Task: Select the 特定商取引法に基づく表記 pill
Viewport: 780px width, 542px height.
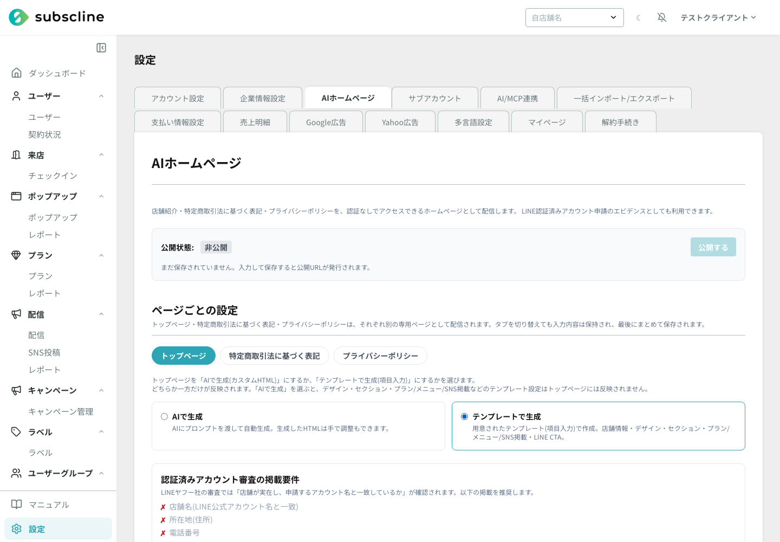Action: (275, 356)
